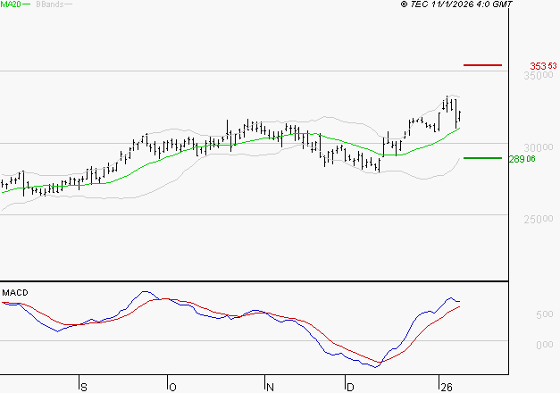Select the green support line near 289.06
Viewport: 560px width, 393px height.
click(483, 158)
